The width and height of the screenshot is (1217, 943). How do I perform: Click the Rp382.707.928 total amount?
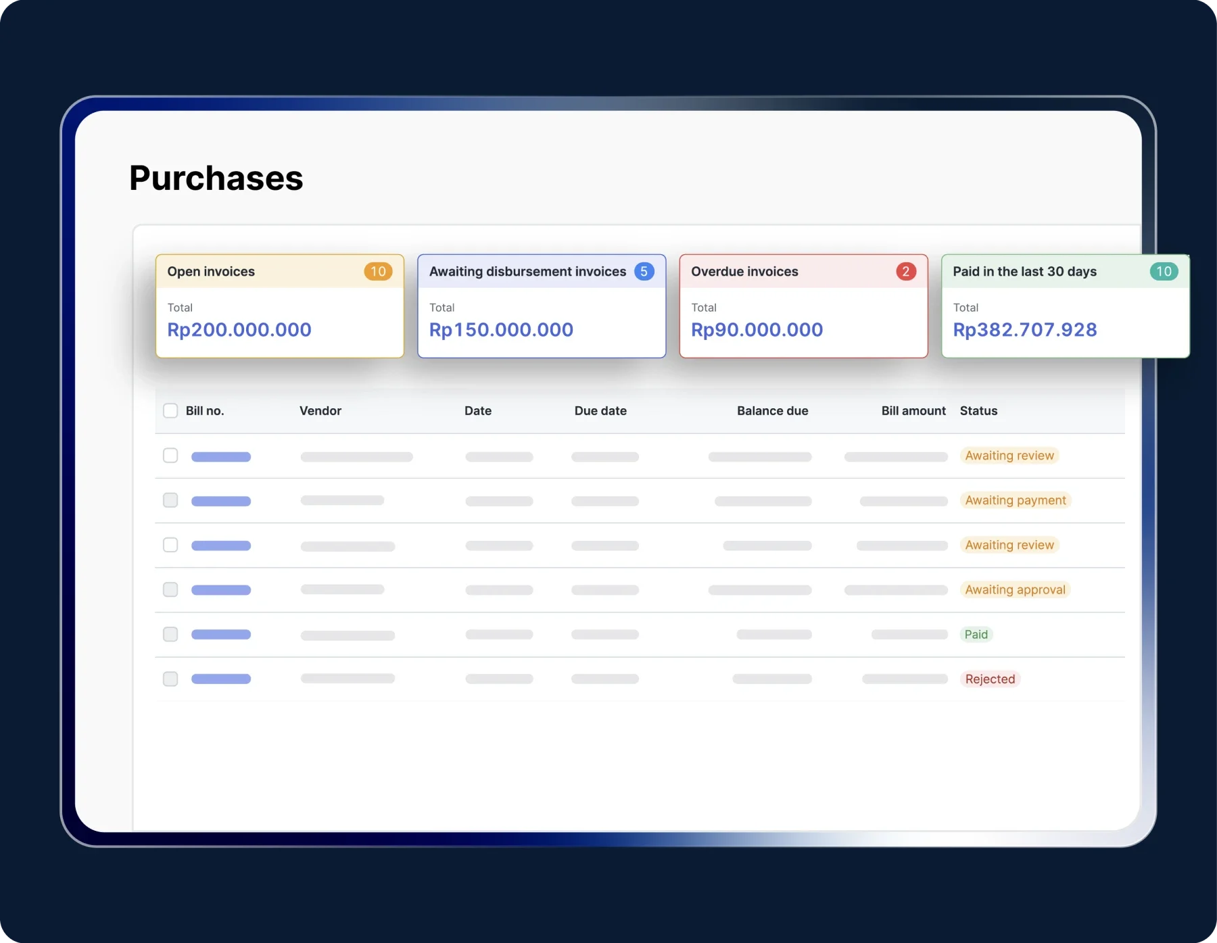(x=1024, y=330)
